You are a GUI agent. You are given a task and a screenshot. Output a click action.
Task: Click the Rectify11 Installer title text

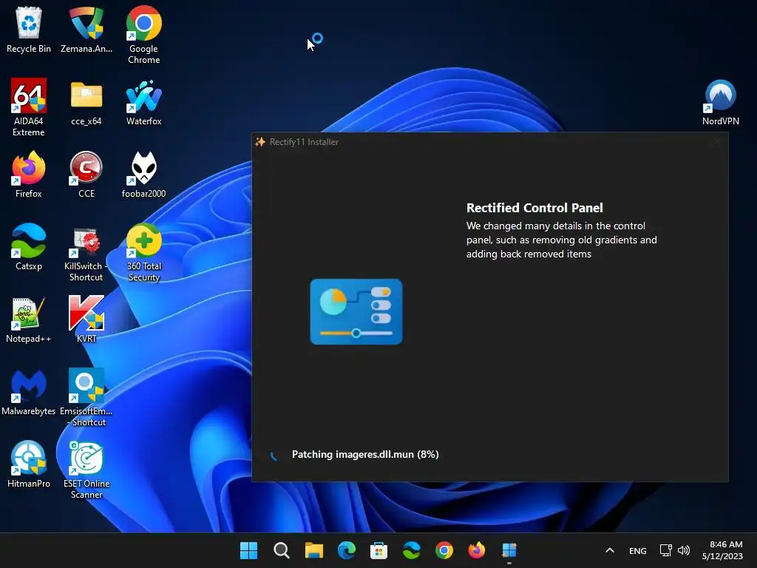[x=304, y=142]
